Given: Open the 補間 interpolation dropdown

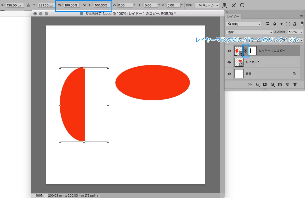Looking at the screenshot, I should (207, 5).
